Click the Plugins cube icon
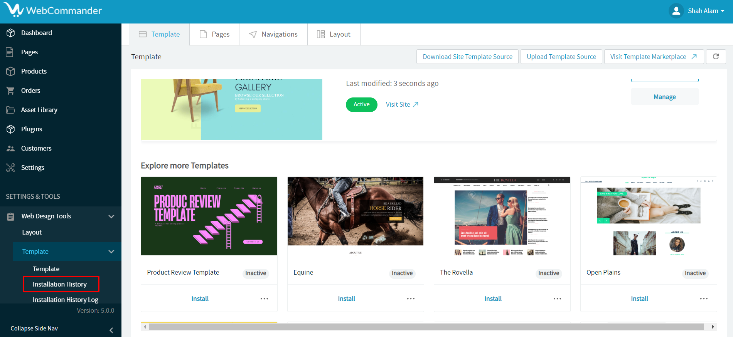 (x=11, y=129)
